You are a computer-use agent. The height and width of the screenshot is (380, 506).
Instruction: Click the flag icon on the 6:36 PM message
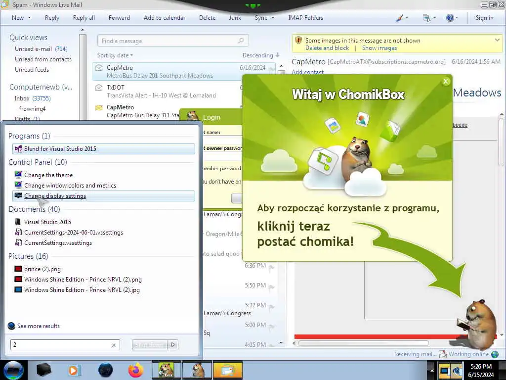pyautogui.click(x=271, y=267)
